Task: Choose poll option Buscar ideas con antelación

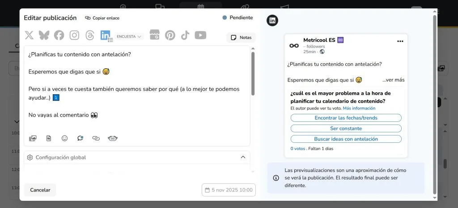Action: pos(346,139)
